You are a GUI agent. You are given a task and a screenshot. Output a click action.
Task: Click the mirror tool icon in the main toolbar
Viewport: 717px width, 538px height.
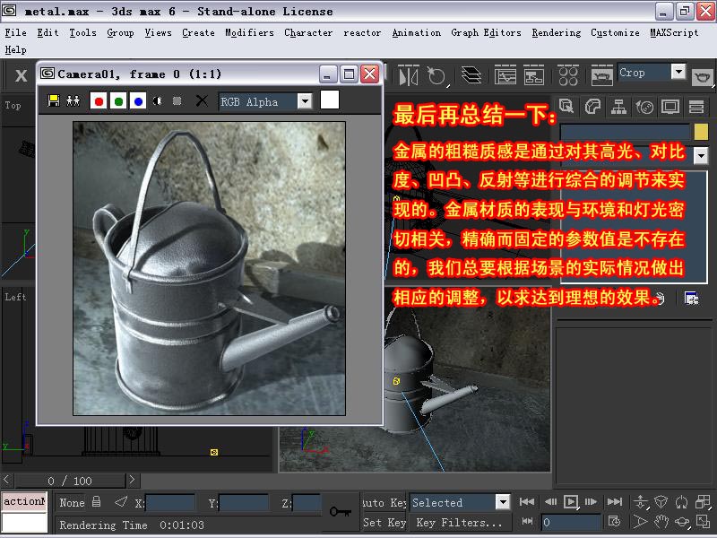[x=409, y=74]
